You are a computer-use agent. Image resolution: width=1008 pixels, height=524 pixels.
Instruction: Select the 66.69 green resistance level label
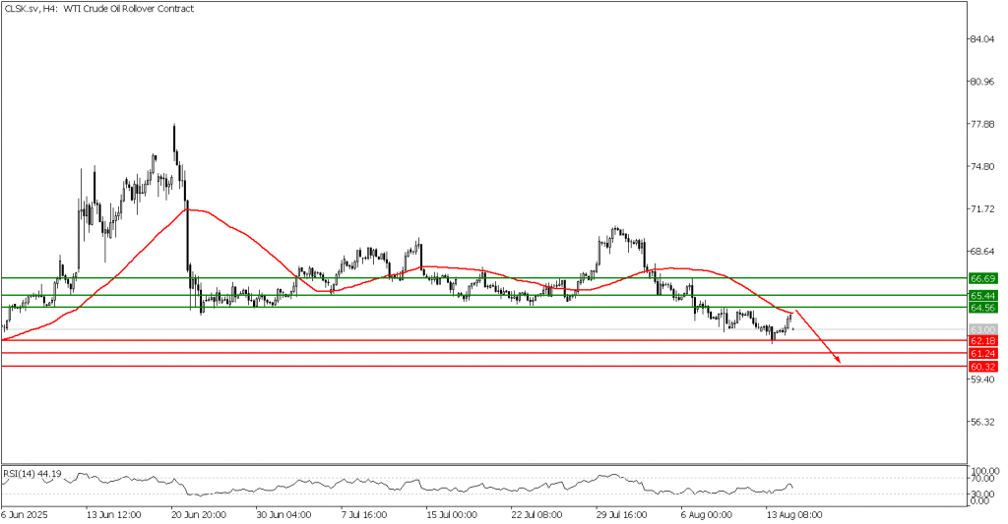[983, 278]
